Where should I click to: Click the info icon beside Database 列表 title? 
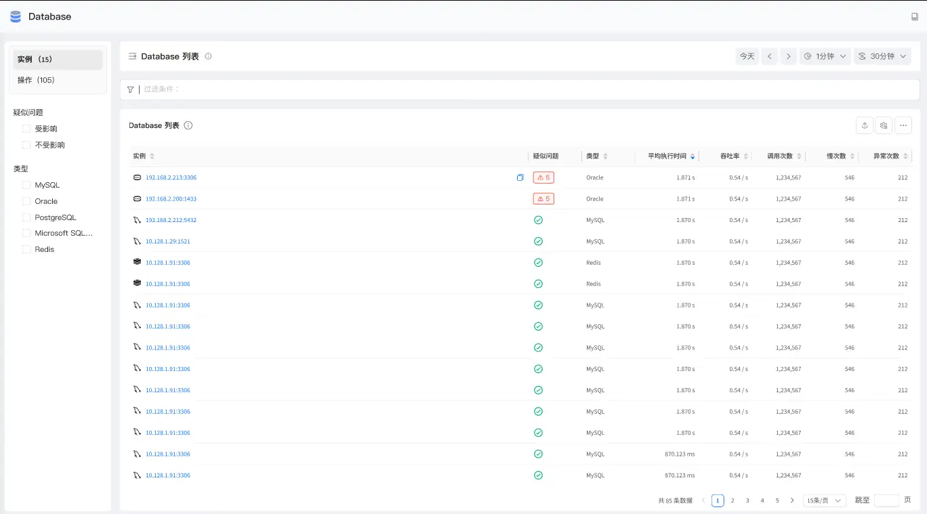tap(188, 125)
